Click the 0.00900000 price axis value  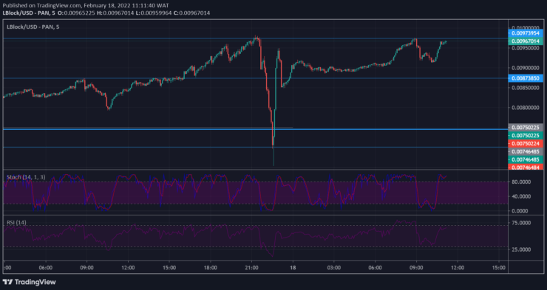click(526, 68)
